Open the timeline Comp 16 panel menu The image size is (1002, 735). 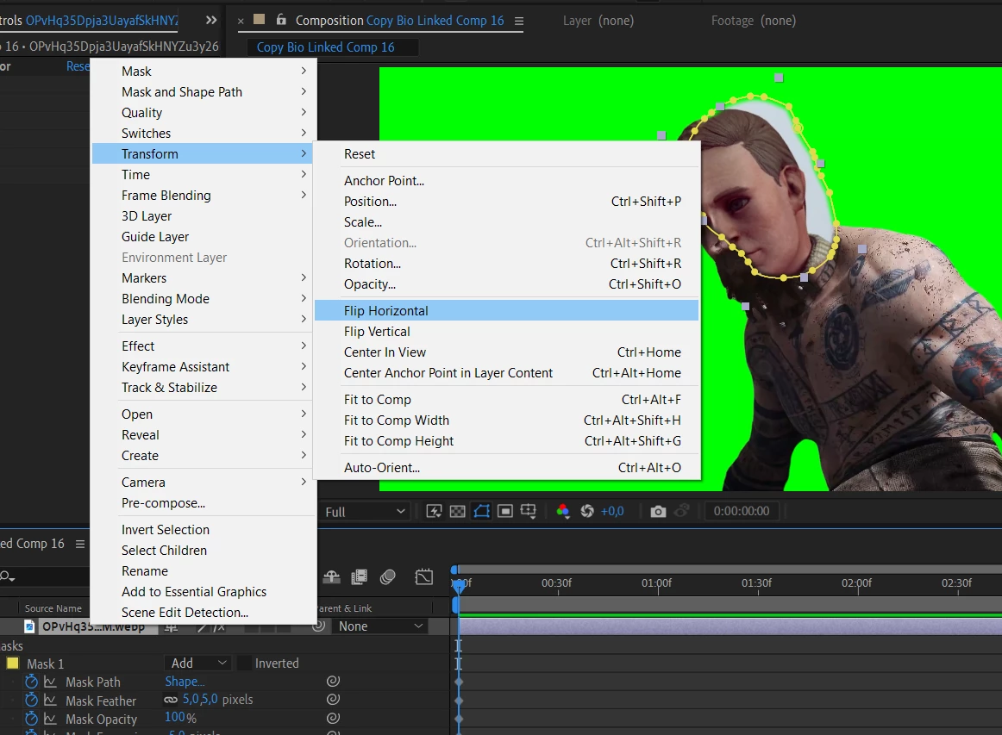(x=80, y=544)
